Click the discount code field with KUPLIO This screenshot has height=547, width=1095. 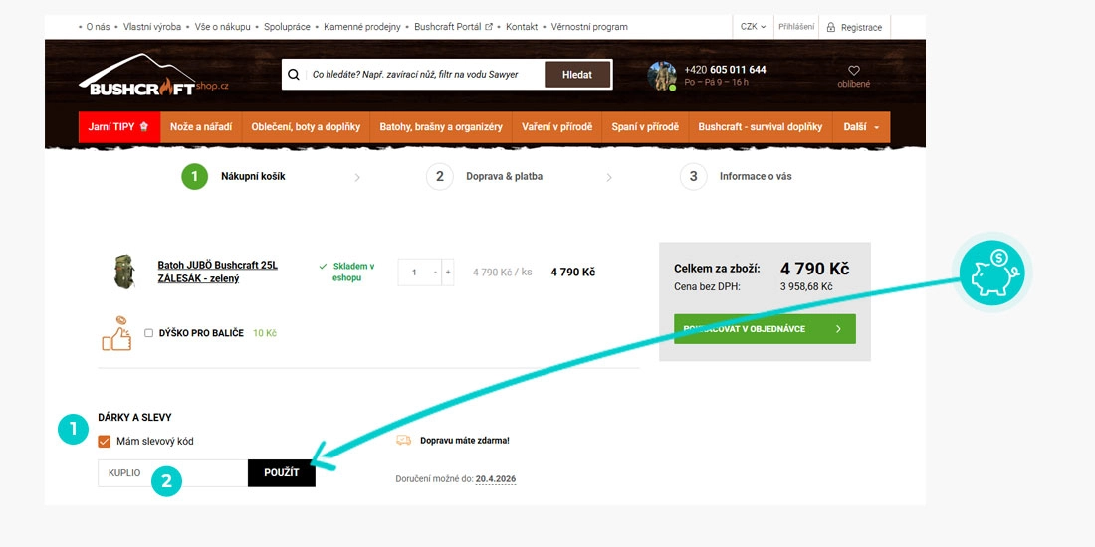point(172,473)
